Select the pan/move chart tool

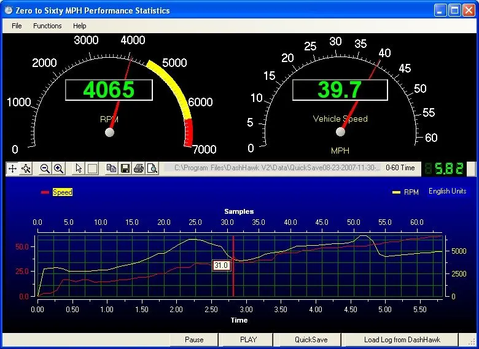tap(13, 168)
